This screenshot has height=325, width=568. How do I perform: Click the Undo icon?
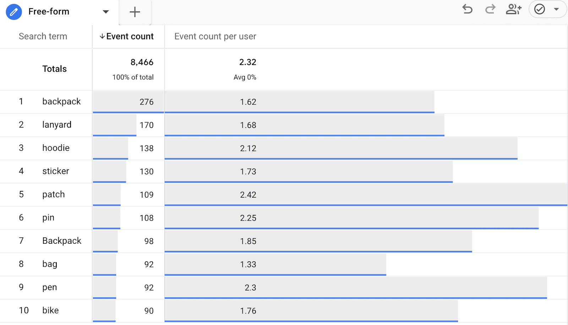point(467,10)
